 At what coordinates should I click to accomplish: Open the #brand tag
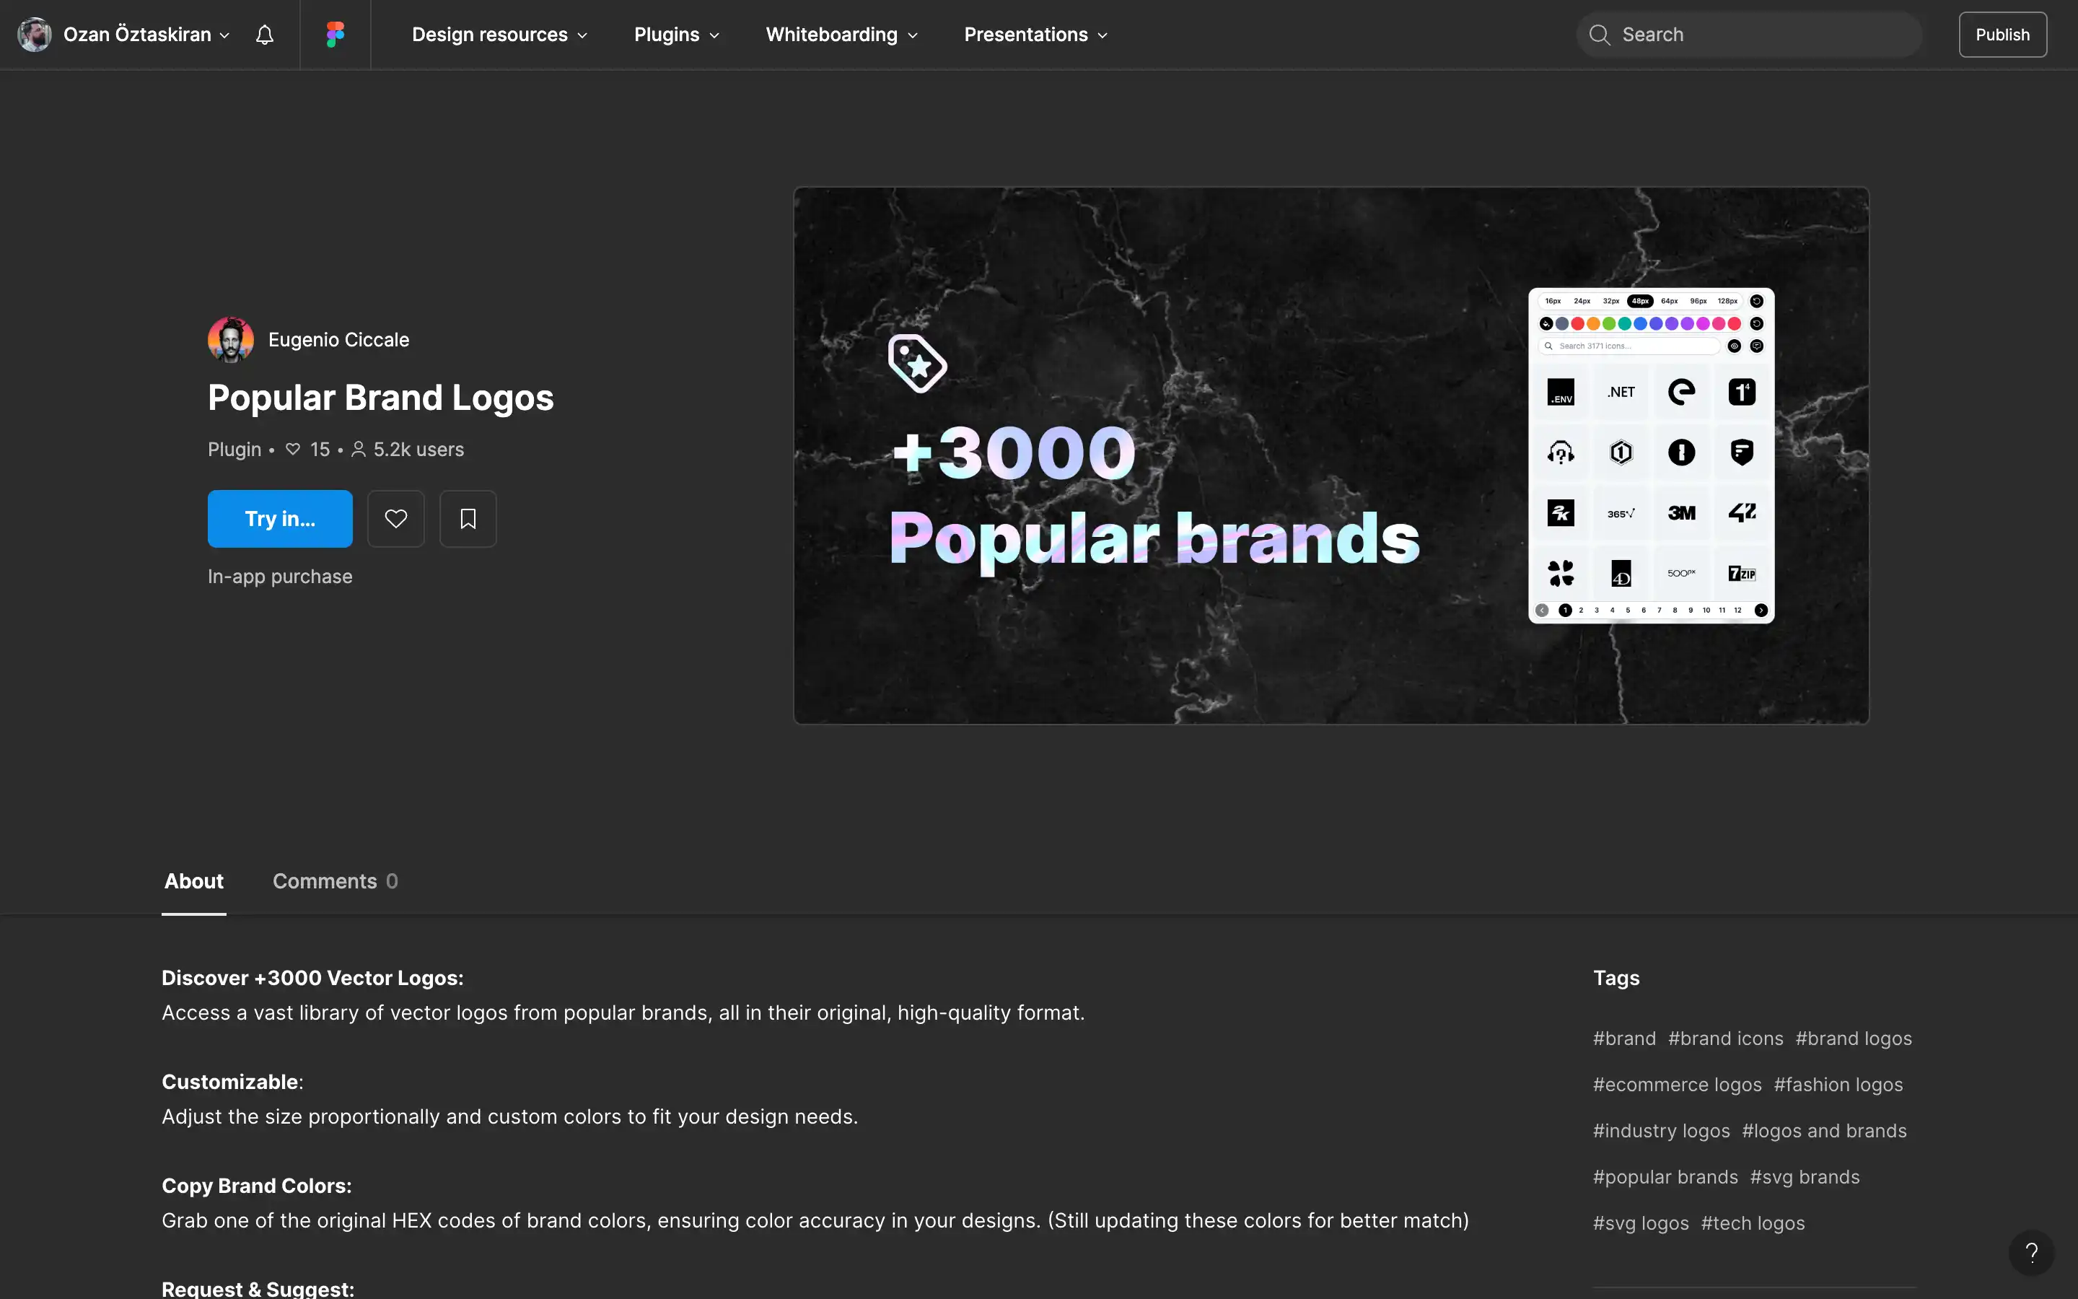click(1623, 1038)
